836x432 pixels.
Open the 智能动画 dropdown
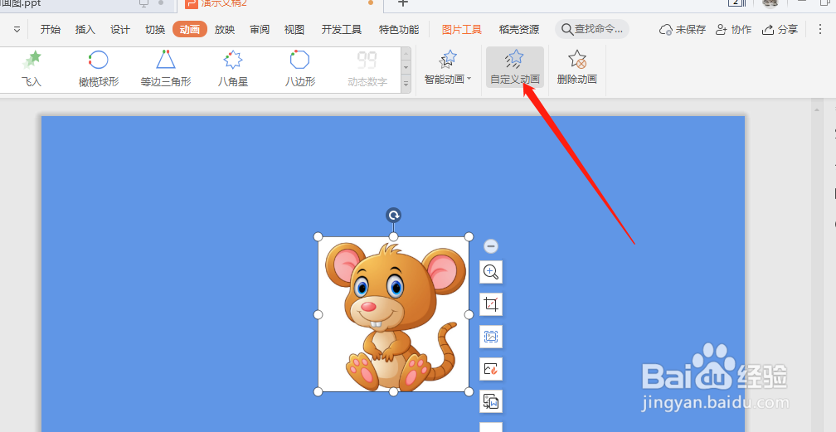448,68
